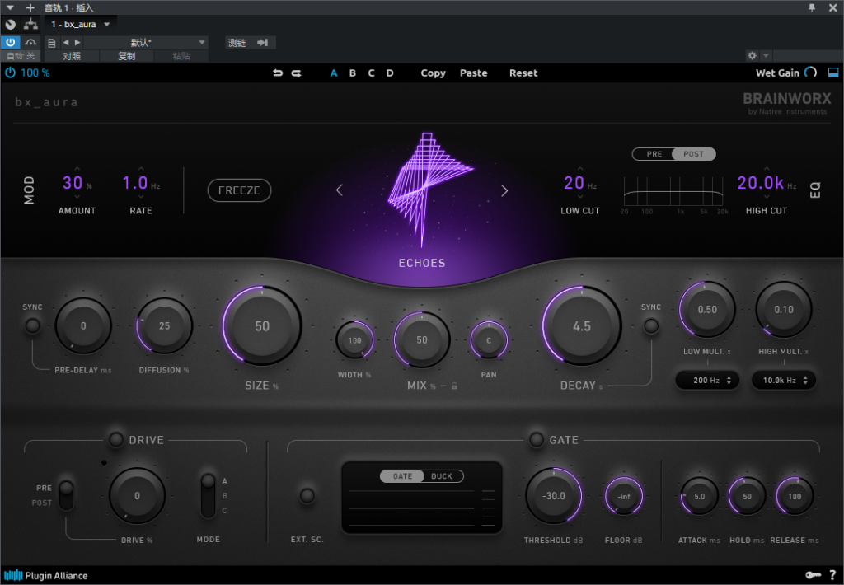Click the blue host bypass power button
Viewport: 844px width, 585px height.
[10, 43]
